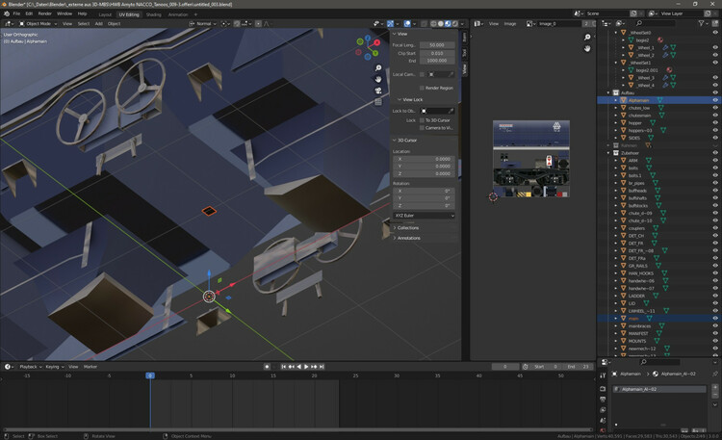Click the red X axis on navigation gizmo
Image resolution: width=722 pixels, height=440 pixels.
(x=376, y=42)
